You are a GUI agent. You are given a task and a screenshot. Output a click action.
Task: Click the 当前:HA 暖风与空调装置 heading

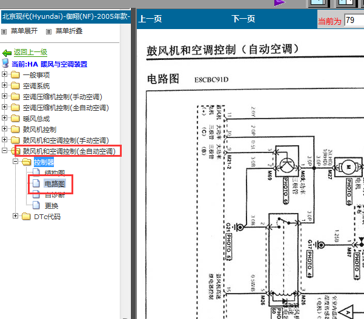click(49, 64)
